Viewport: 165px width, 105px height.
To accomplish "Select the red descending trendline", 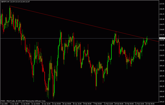I will (84, 24).
